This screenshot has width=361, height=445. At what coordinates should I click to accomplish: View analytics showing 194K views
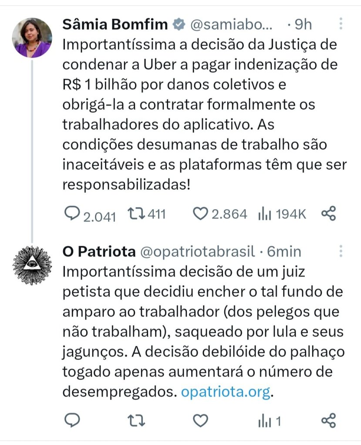click(264, 214)
